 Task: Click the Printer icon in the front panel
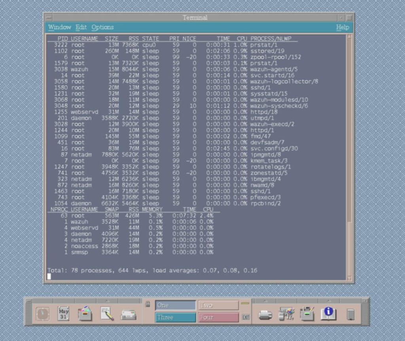(x=265, y=314)
